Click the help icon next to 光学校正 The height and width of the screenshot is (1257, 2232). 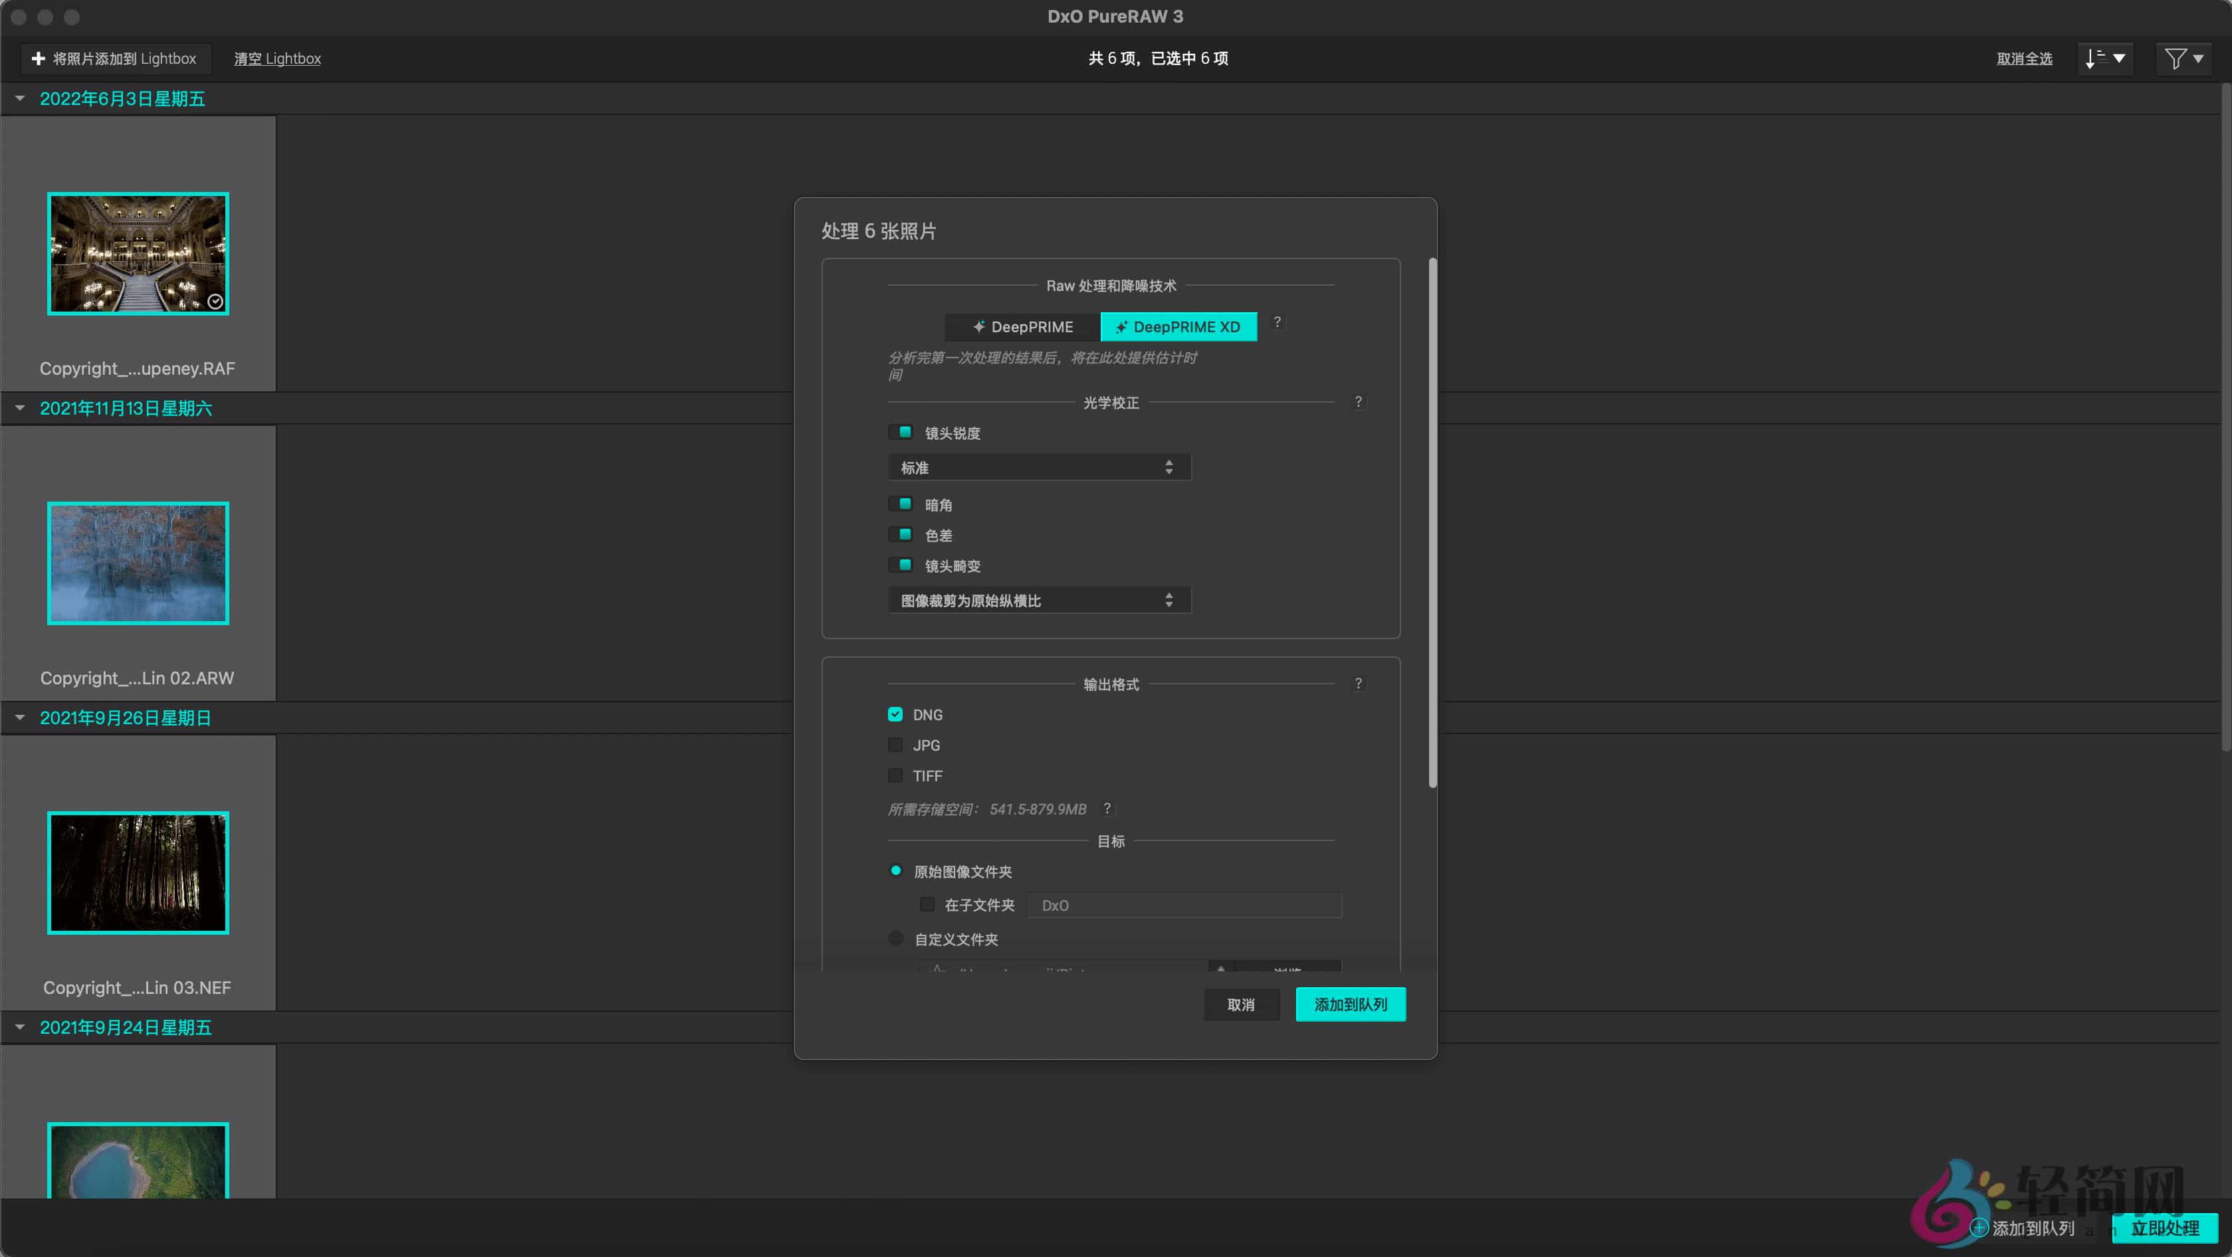tap(1359, 401)
